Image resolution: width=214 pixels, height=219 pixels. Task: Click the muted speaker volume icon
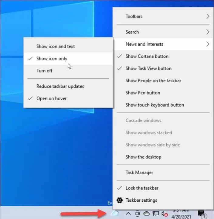(165, 214)
